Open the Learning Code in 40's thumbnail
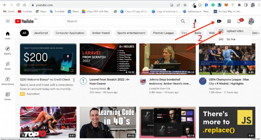 tap(108, 122)
